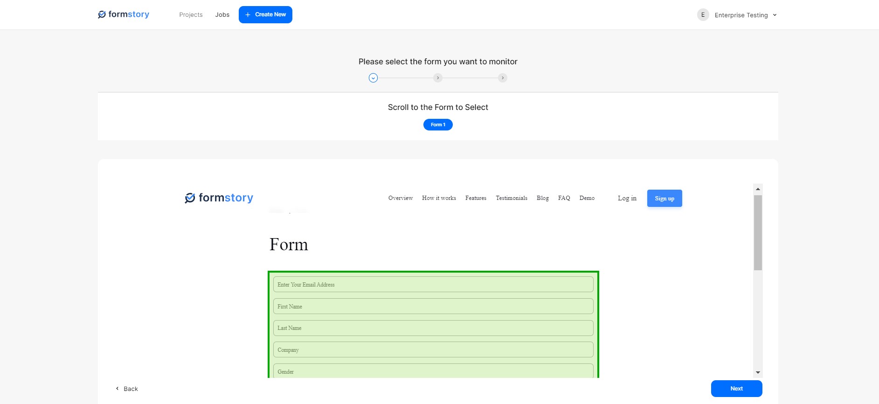This screenshot has width=879, height=404.
Task: Click the embedded page formstory logo
Action: [x=219, y=198]
